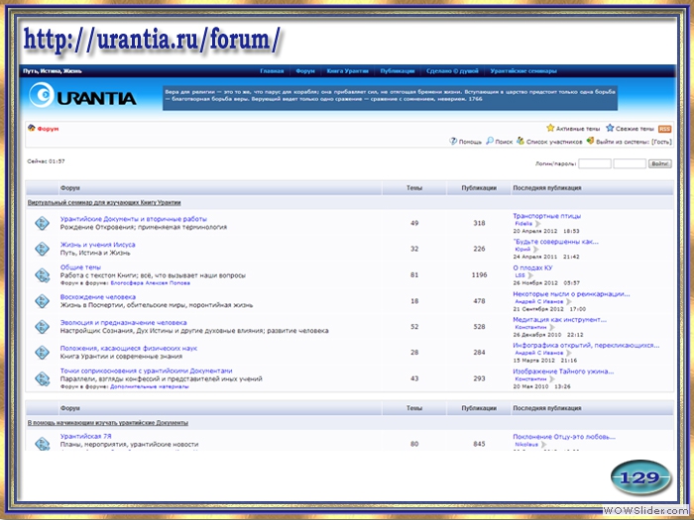Open last post Инфографика открытий

[586, 345]
